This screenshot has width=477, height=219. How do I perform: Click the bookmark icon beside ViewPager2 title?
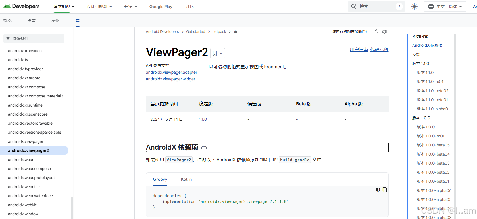215,53
